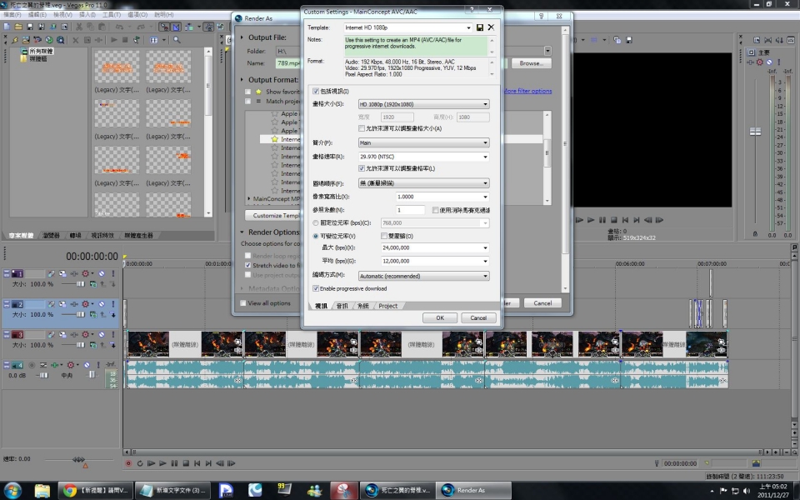
Task: Uncheck the Enable progressive download checkbox
Action: click(x=316, y=288)
